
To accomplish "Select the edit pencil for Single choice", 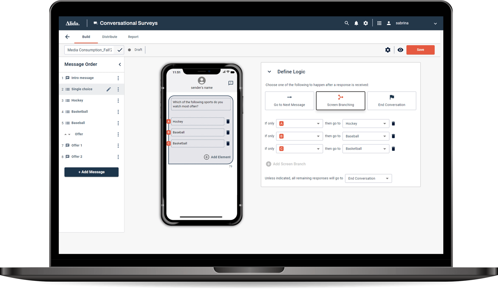I will (x=109, y=89).
